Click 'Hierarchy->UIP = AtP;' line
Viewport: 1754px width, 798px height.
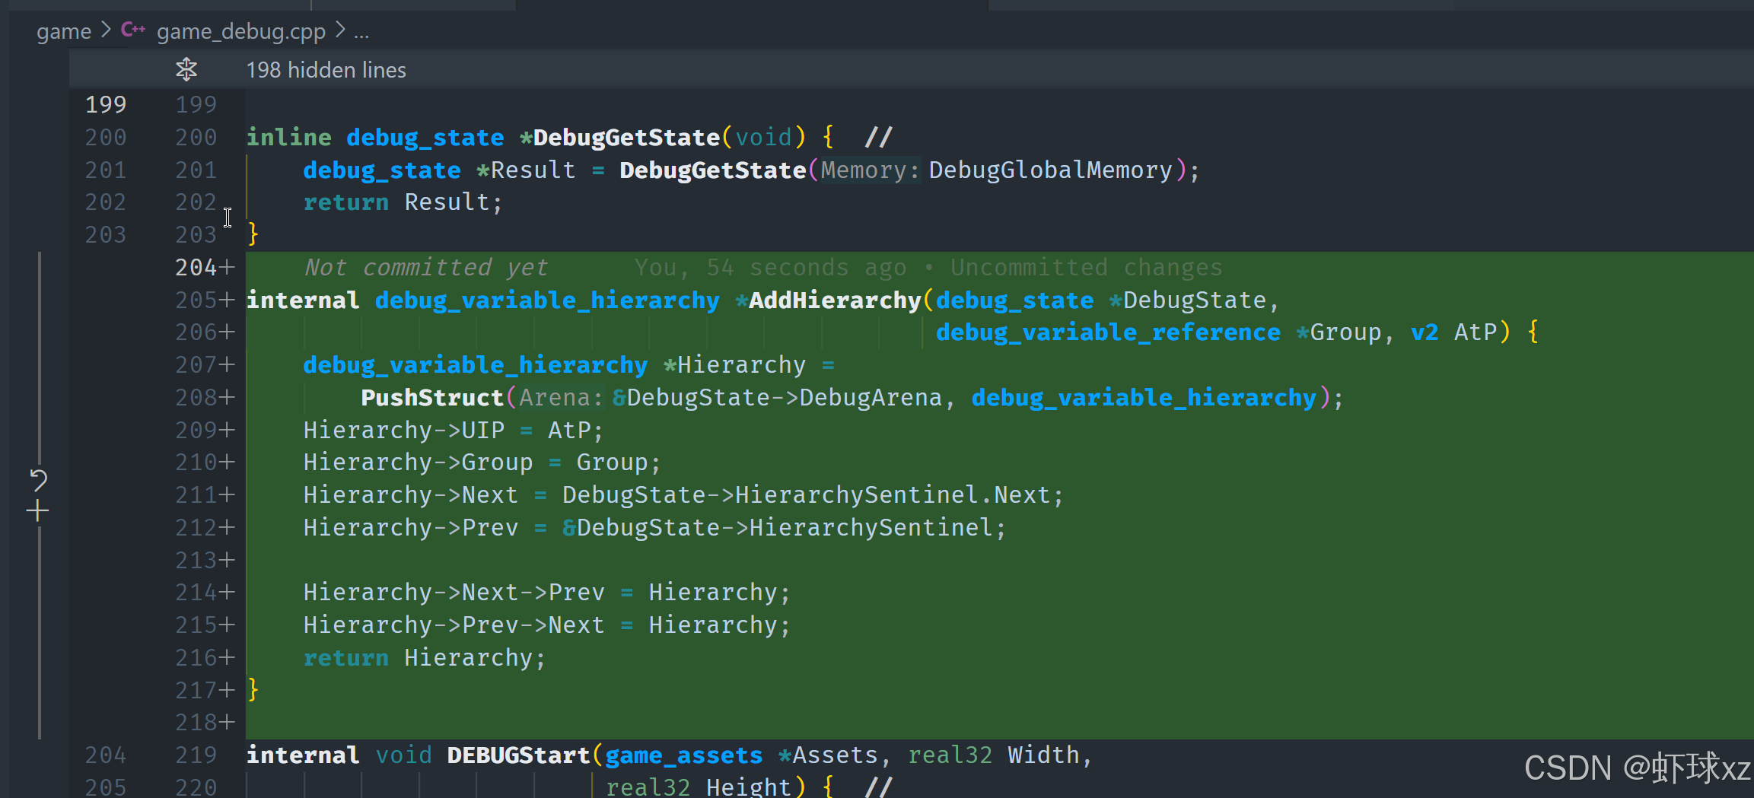point(453,430)
